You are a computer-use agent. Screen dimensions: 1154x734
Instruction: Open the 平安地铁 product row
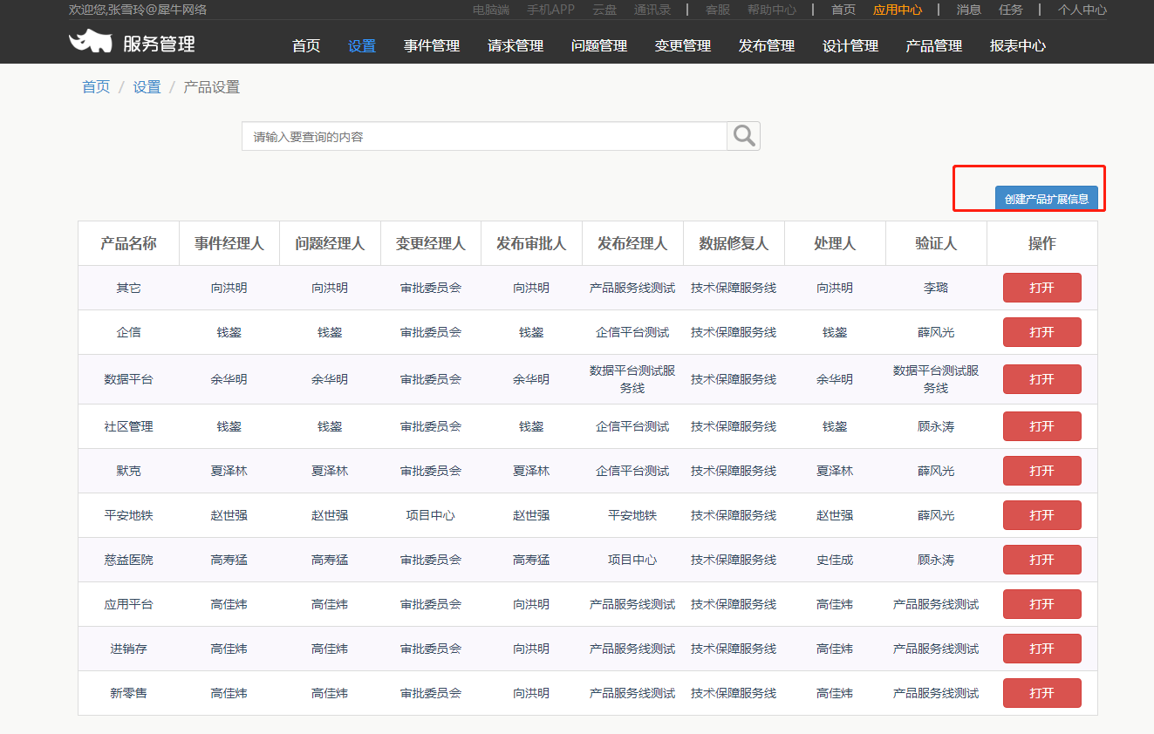pyautogui.click(x=1041, y=515)
